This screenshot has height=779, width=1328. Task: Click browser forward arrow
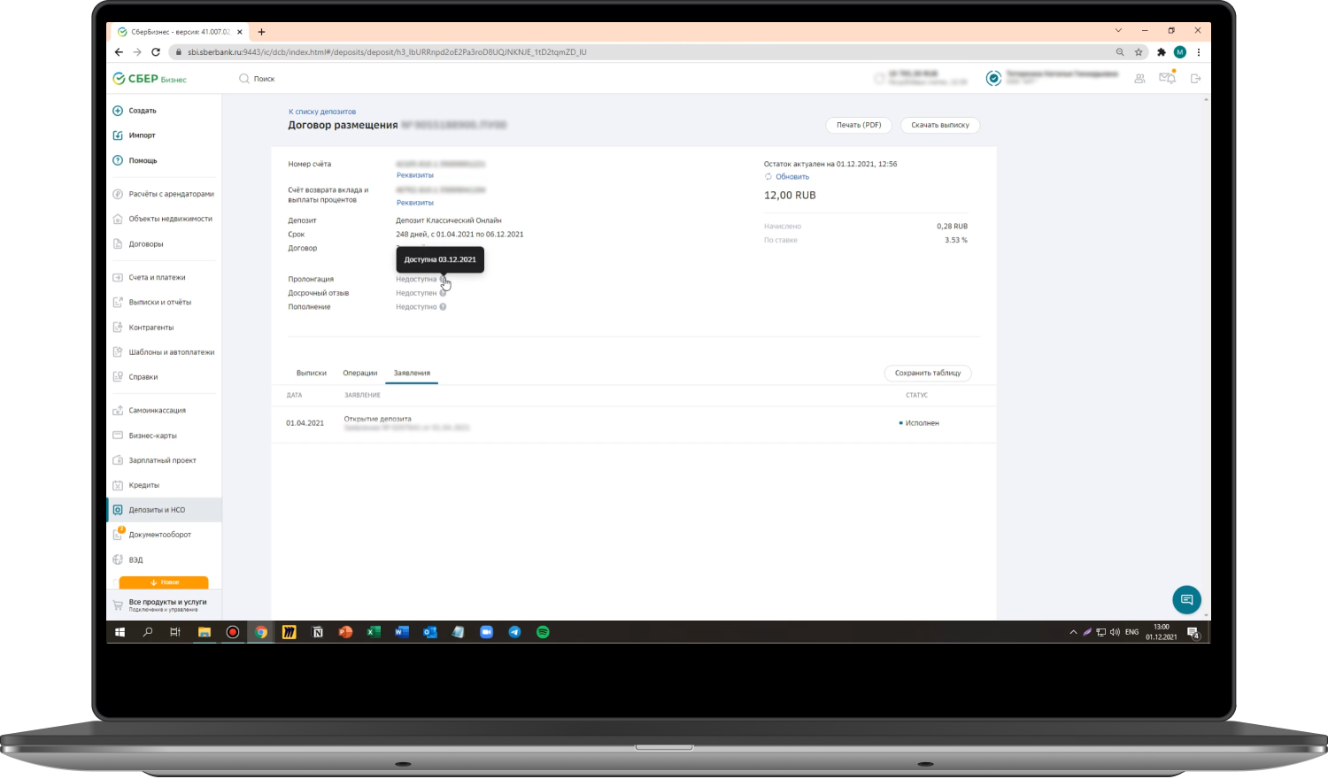[x=137, y=52]
